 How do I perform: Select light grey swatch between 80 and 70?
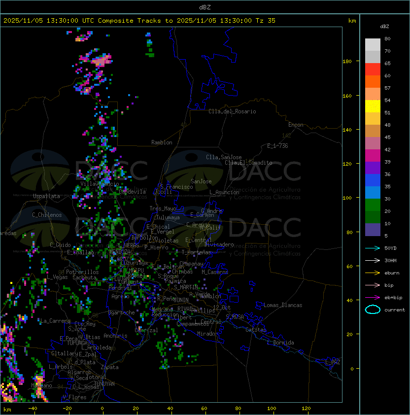(x=373, y=44)
